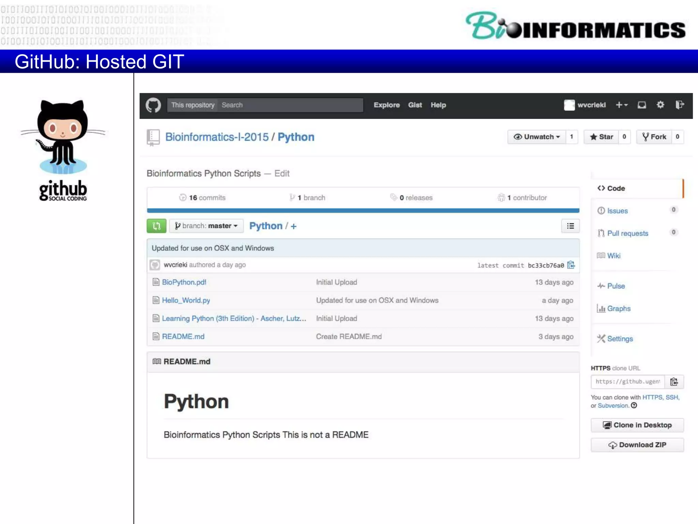Image resolution: width=698 pixels, height=524 pixels.
Task: Click Download ZIP button
Action: pyautogui.click(x=637, y=445)
